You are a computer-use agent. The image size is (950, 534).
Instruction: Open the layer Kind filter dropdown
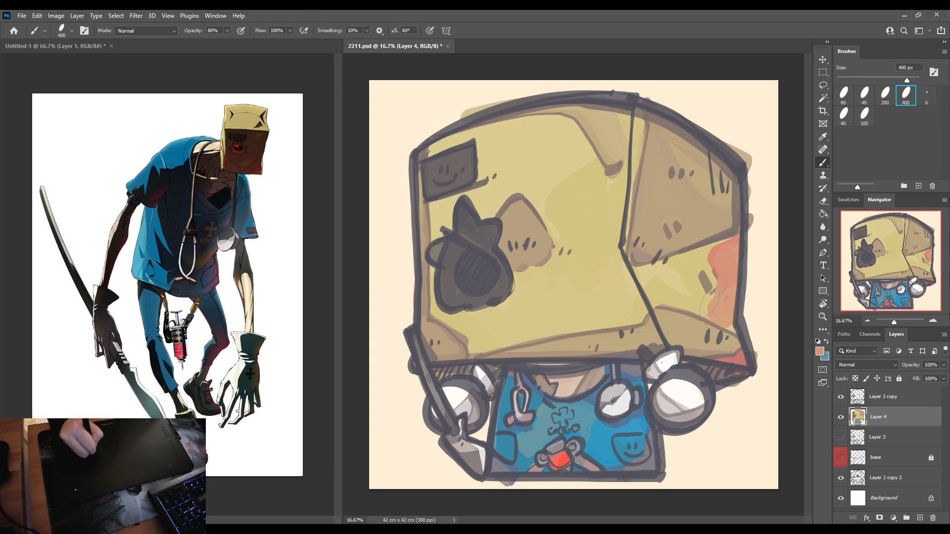point(857,351)
